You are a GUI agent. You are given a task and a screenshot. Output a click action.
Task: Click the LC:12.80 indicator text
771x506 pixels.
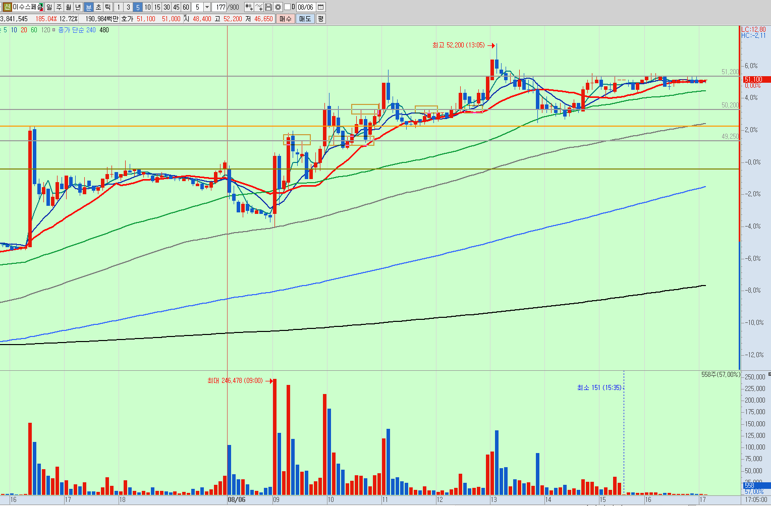click(x=753, y=30)
